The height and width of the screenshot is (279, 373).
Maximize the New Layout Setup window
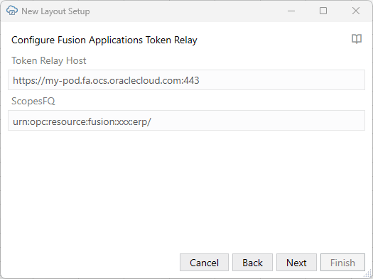[323, 11]
